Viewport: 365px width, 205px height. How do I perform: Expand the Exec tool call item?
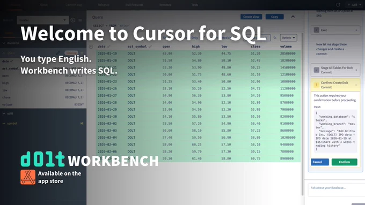pyautogui.click(x=356, y=30)
